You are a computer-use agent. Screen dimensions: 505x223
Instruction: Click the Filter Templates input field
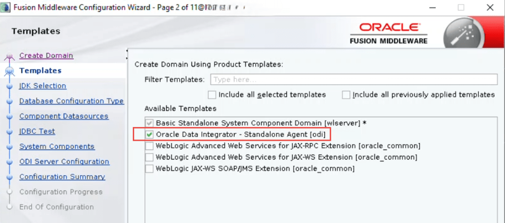coord(353,79)
